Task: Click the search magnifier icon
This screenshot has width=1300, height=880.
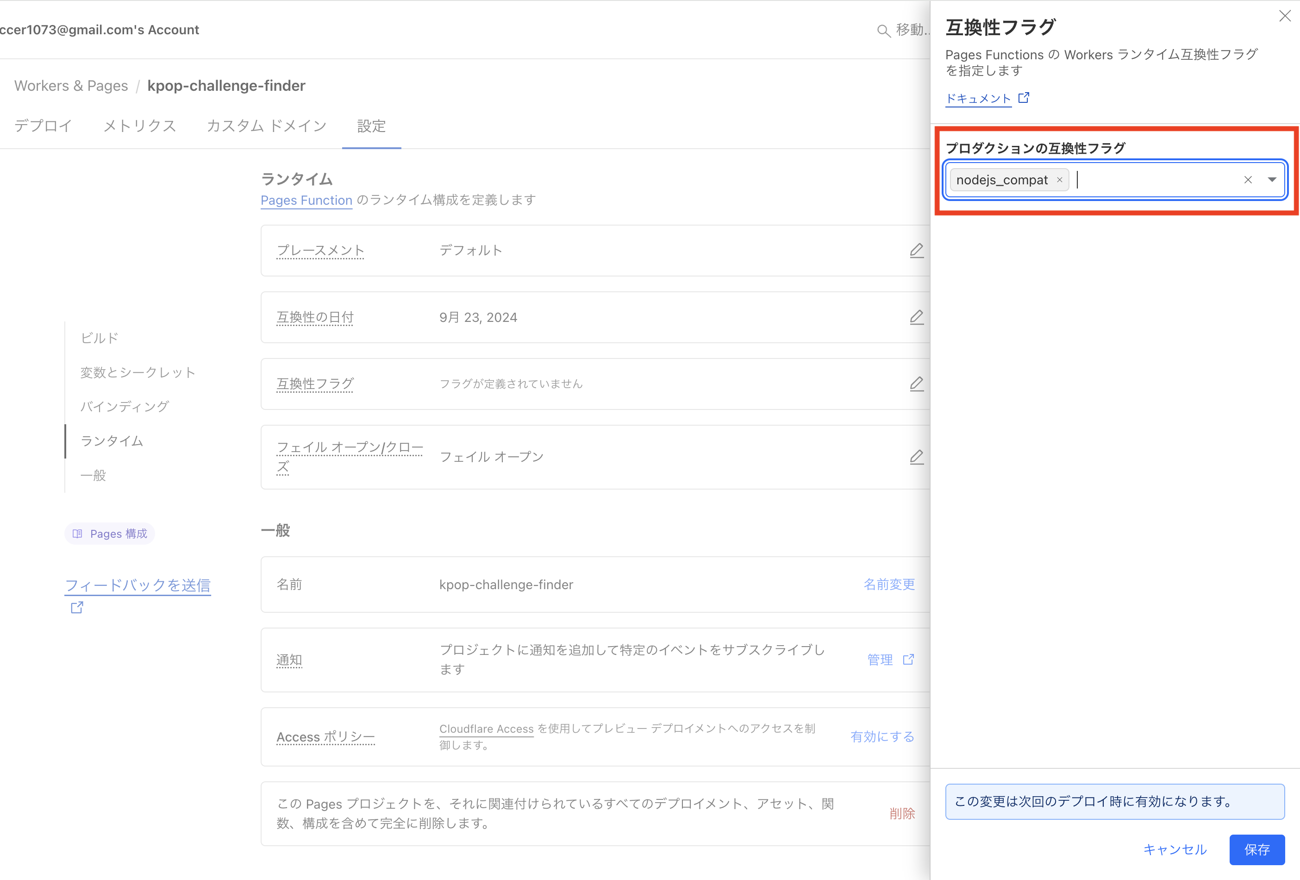Action: pyautogui.click(x=884, y=31)
